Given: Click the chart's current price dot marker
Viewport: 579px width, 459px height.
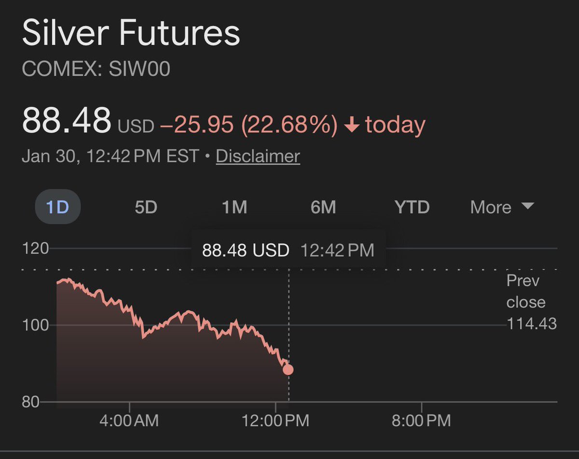Looking at the screenshot, I should pyautogui.click(x=288, y=370).
